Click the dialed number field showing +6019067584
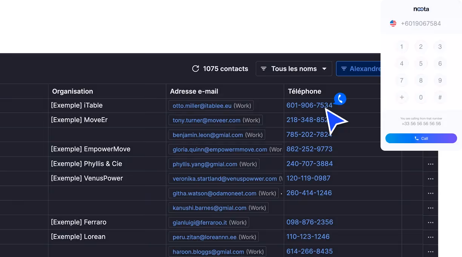 tap(421, 23)
